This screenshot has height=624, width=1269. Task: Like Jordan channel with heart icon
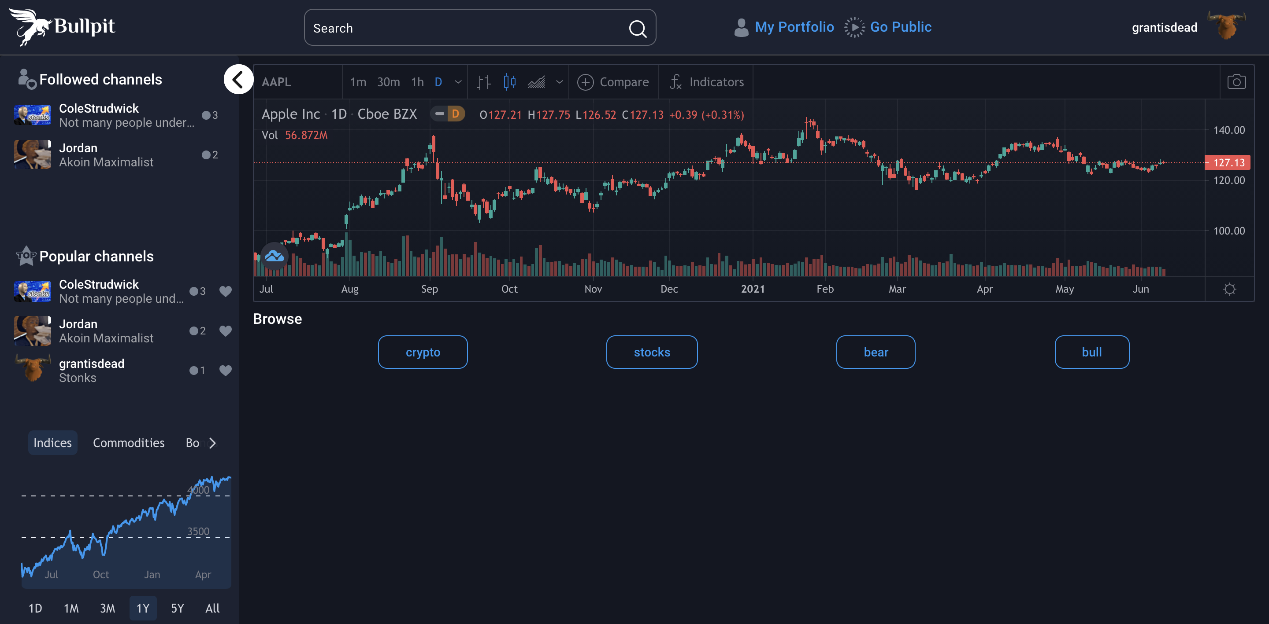point(225,331)
